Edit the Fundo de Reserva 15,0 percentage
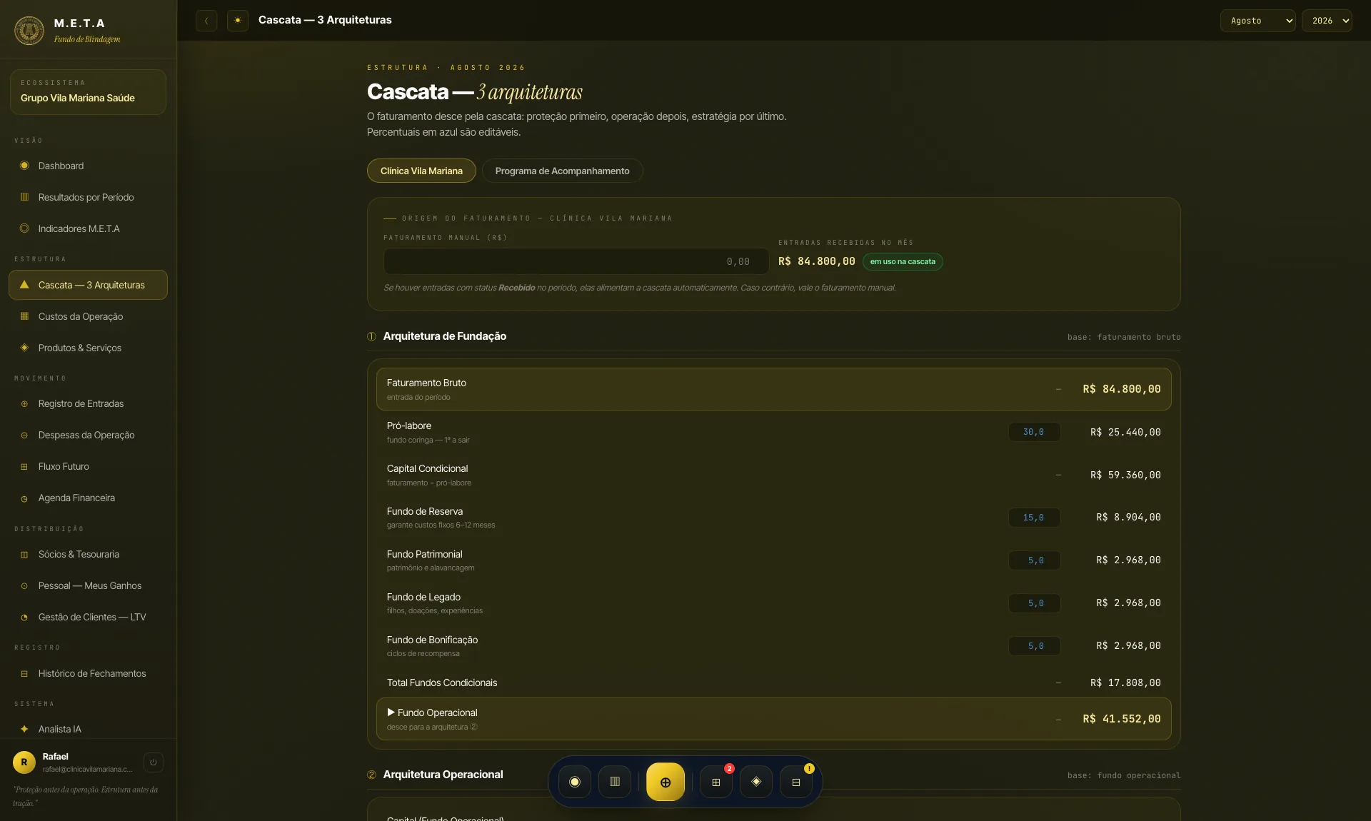 click(x=1034, y=518)
